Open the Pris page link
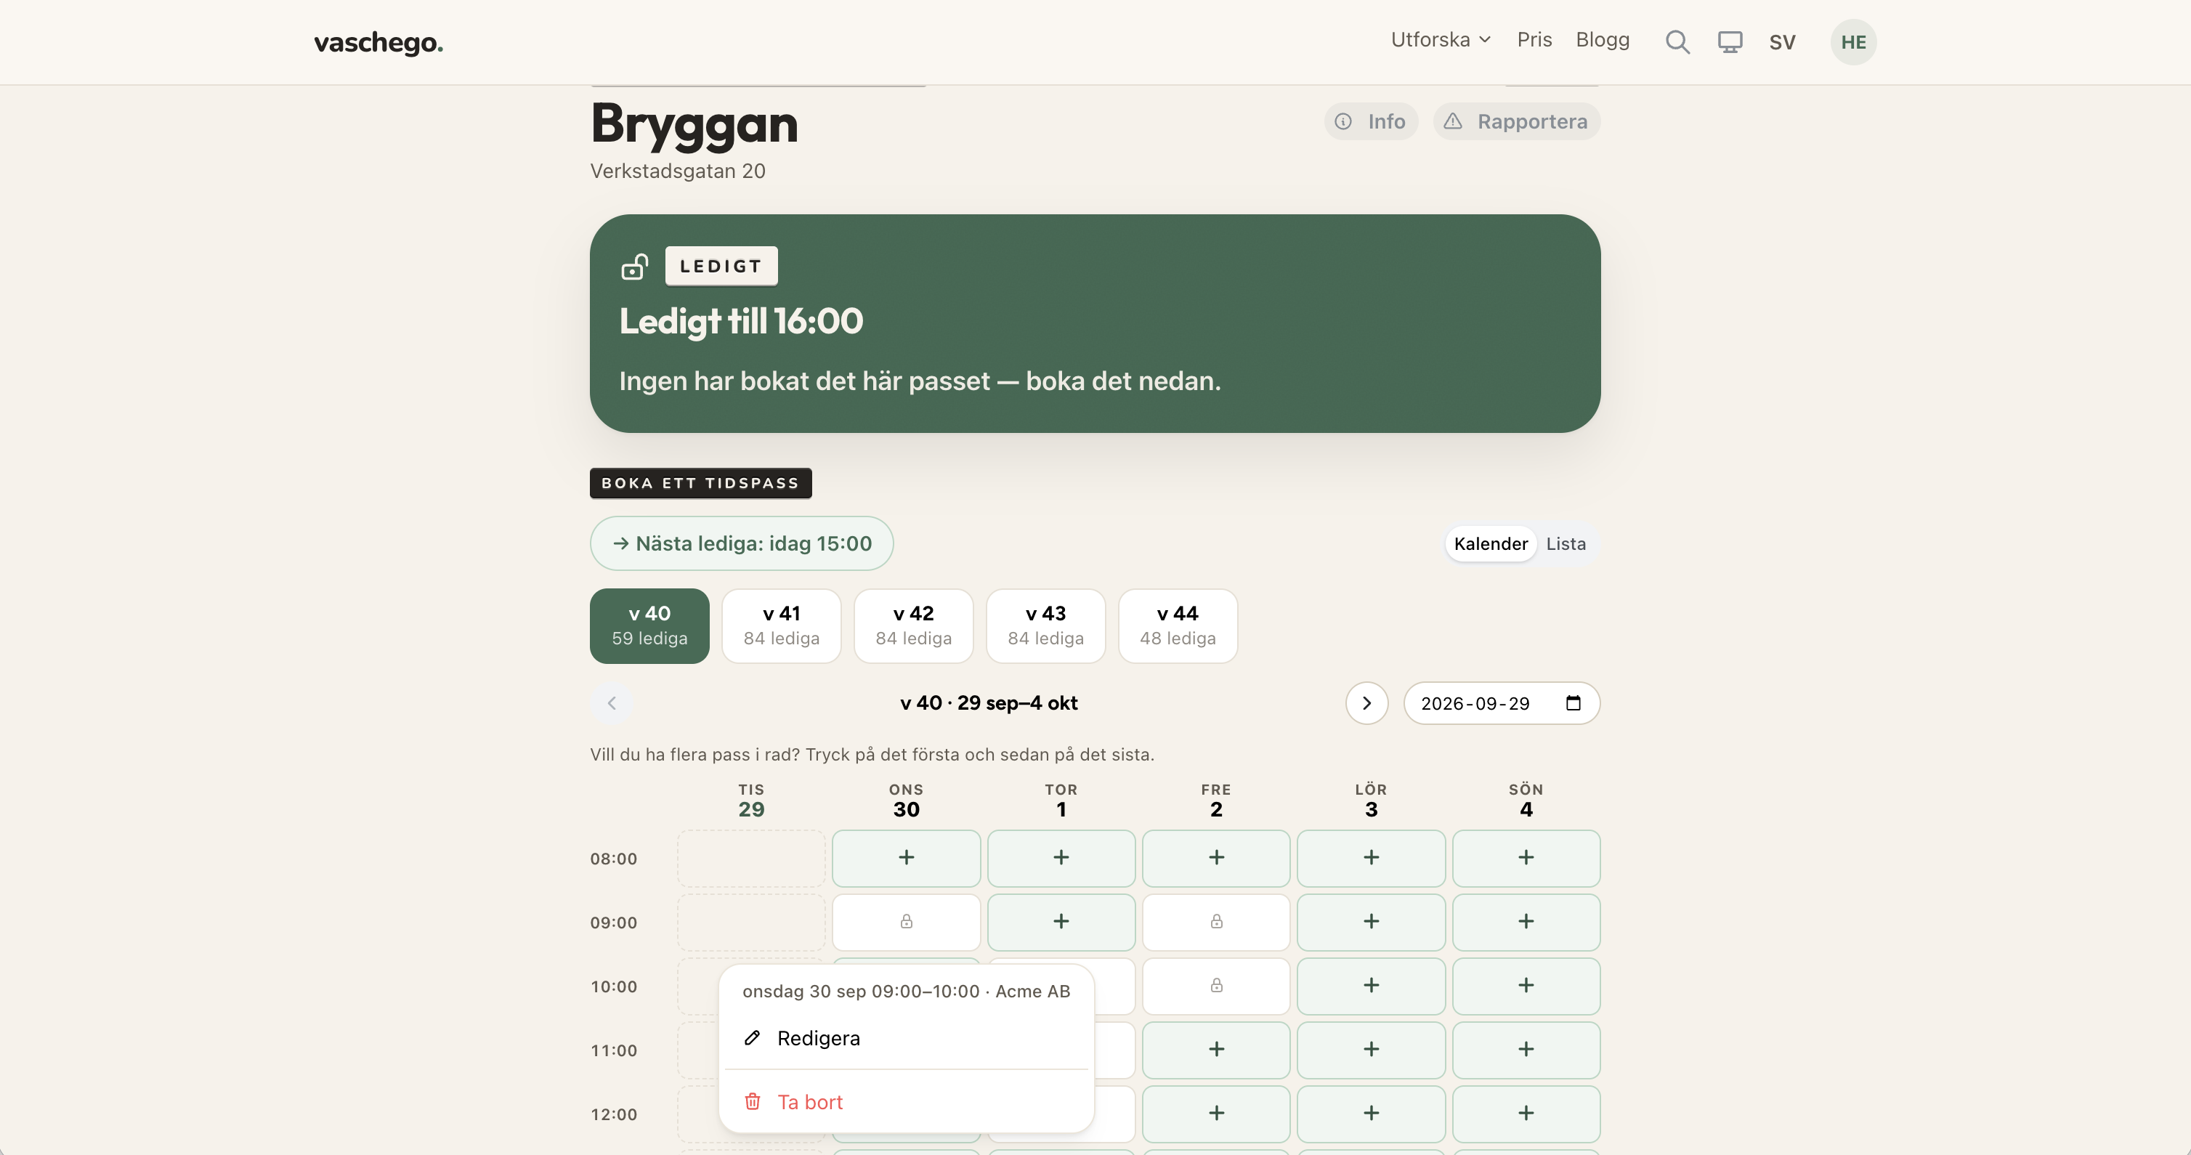Image resolution: width=2191 pixels, height=1155 pixels. 1534,40
